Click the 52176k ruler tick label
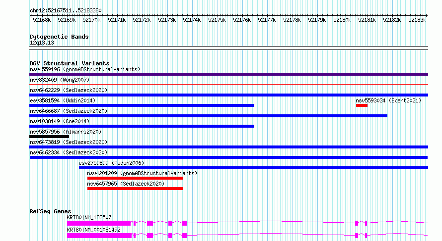The image size is (442, 241). 242,20
